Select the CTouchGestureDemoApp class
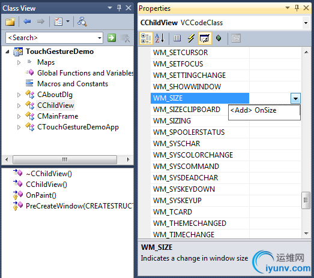Viewport: 314px width, 278px height. tap(78, 127)
